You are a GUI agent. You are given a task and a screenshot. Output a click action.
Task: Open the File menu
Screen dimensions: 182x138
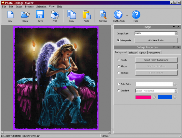[x=4, y=7]
